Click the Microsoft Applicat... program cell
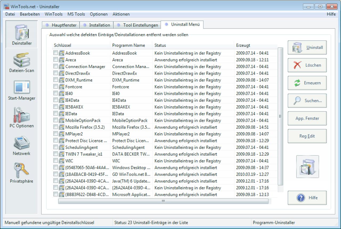The image size is (341, 229). coord(131,194)
